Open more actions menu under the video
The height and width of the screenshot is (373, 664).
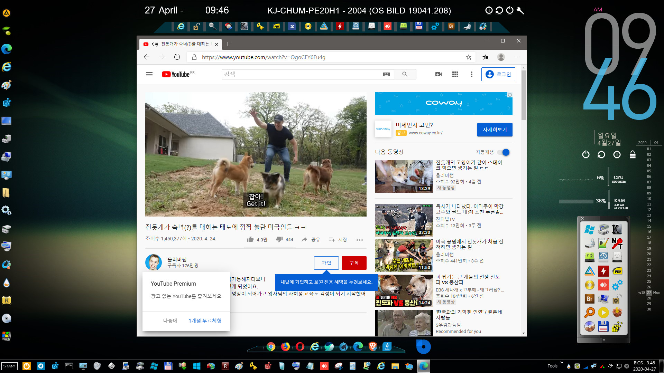pos(360,240)
